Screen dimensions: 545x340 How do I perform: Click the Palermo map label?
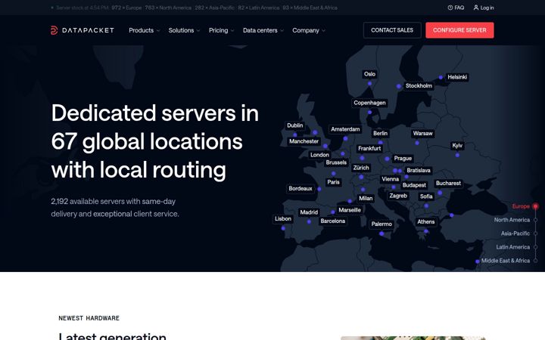coord(381,224)
